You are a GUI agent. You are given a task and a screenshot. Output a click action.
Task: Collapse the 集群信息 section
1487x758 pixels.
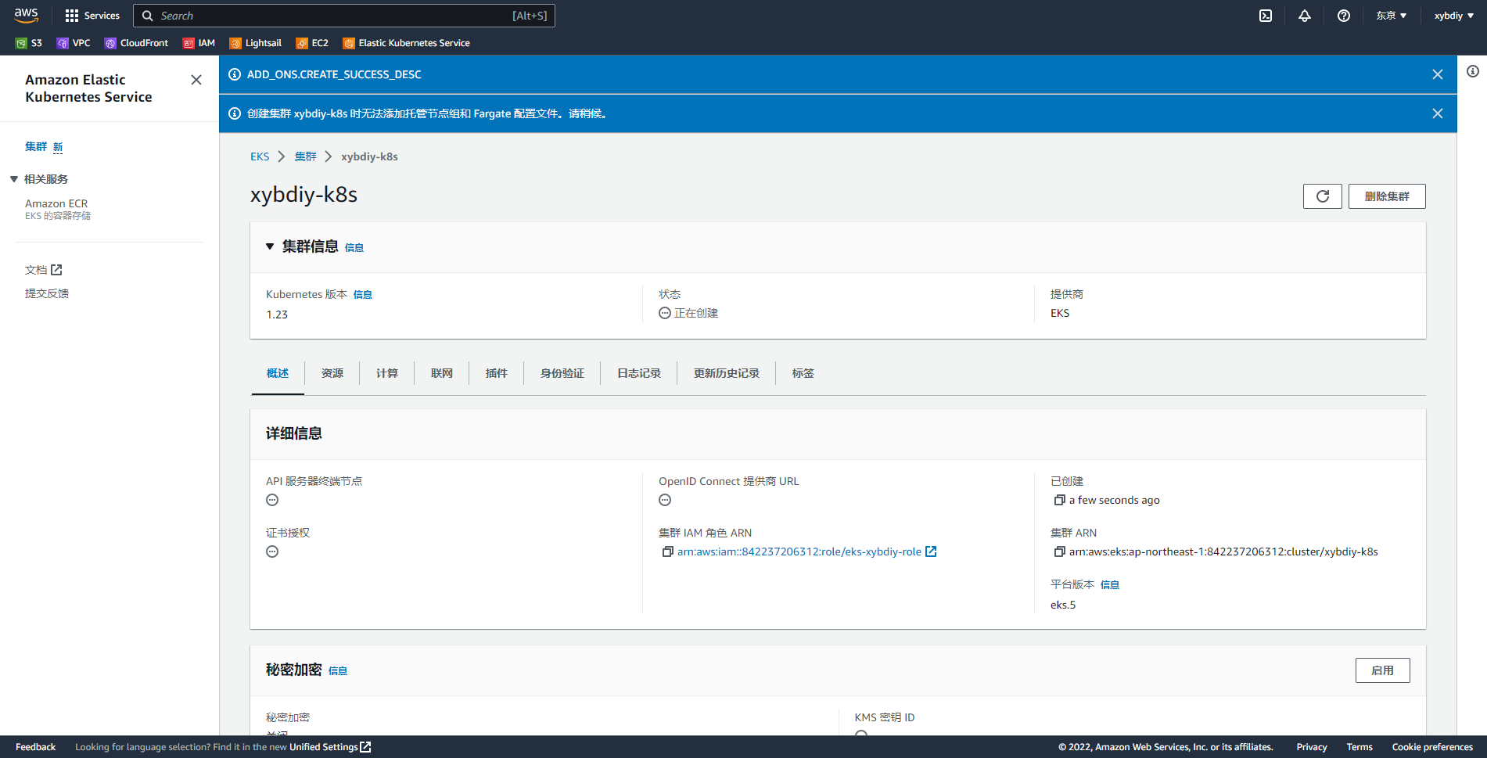tap(270, 246)
